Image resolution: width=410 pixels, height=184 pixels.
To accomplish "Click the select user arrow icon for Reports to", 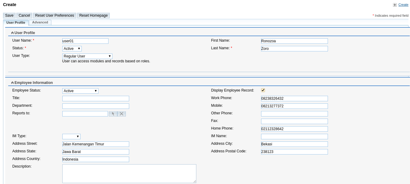I will pos(113,114).
